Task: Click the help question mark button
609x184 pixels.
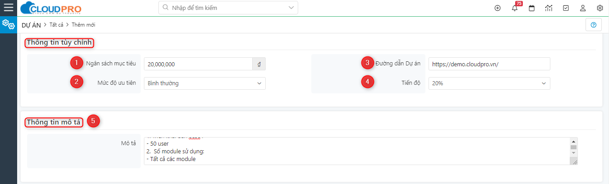Action: [x=593, y=25]
